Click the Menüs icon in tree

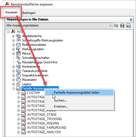pos(18,53)
